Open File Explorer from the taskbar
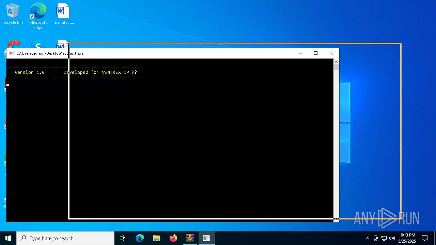The image size is (436, 245). coord(157,238)
